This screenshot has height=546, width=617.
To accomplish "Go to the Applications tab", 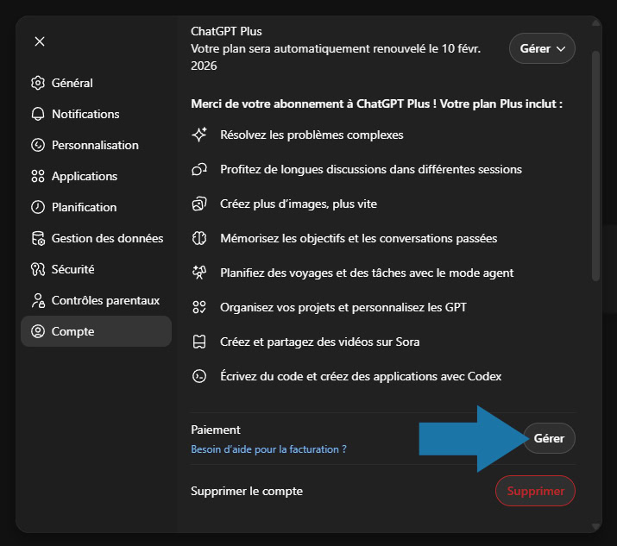I will [x=96, y=176].
